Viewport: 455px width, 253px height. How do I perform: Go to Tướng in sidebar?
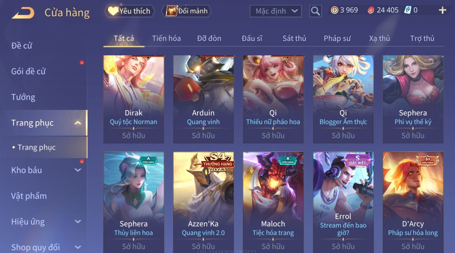point(23,97)
